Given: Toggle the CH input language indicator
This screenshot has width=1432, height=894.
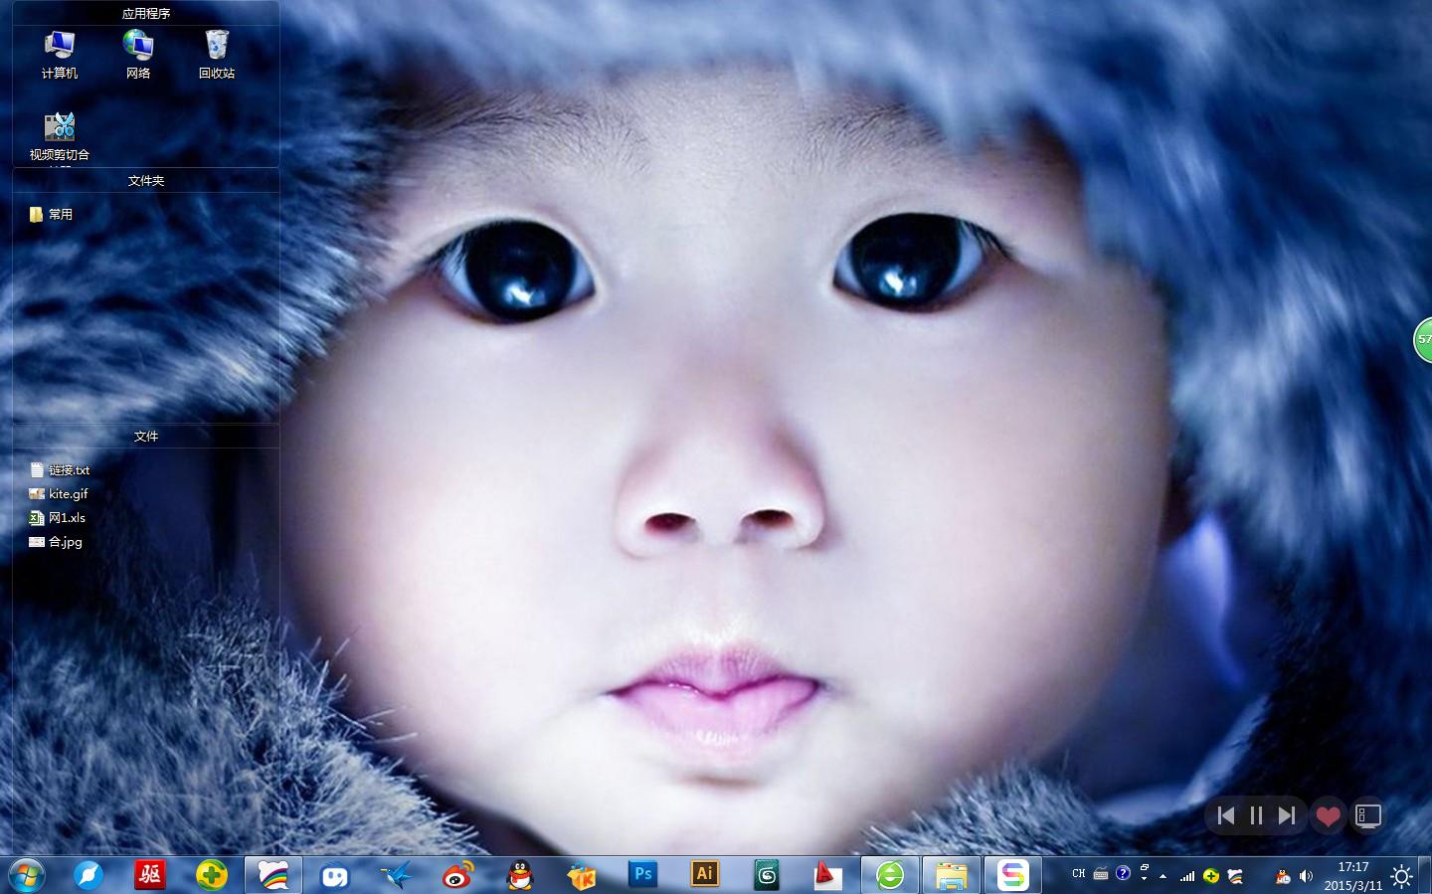Looking at the screenshot, I should tap(1078, 874).
